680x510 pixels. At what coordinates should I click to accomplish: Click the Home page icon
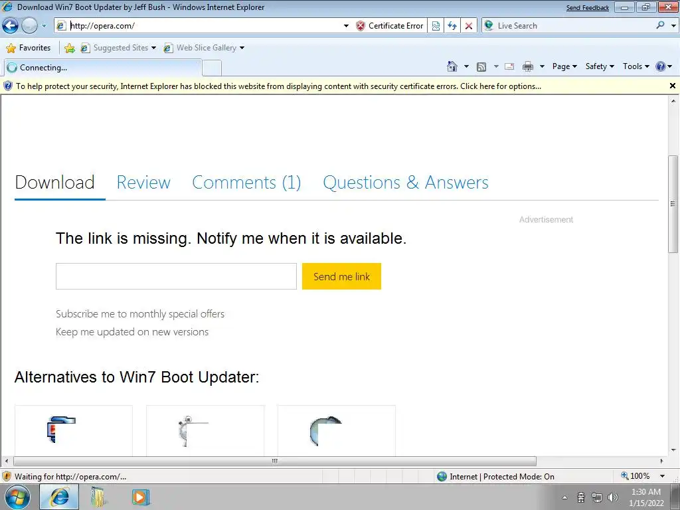coord(452,66)
